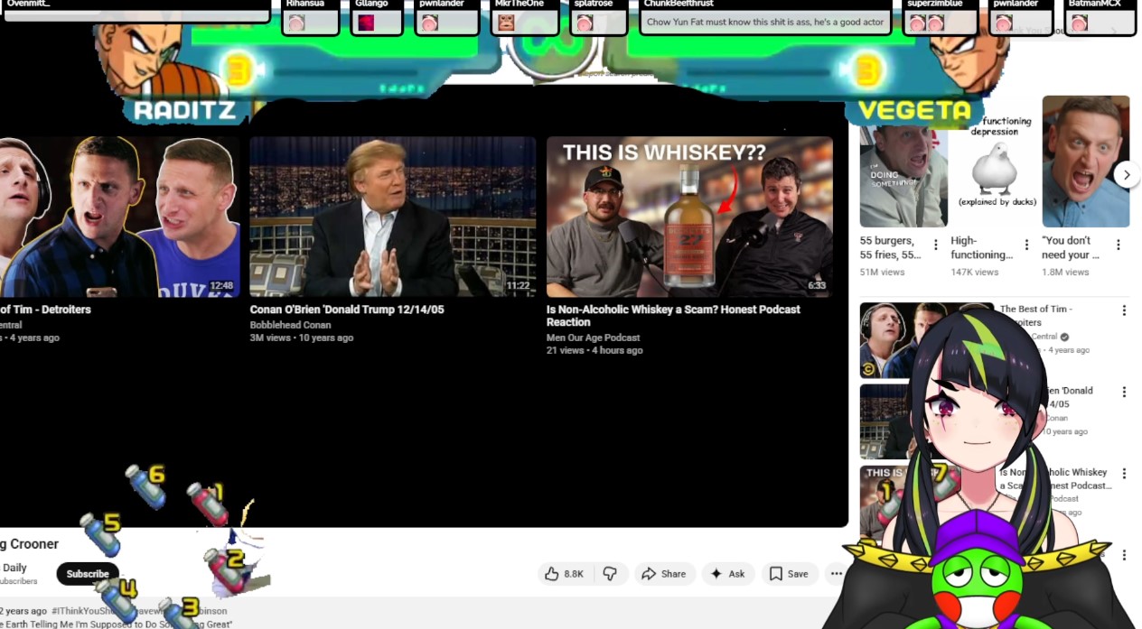
Task: Click ChunkBeefthrust chat message bubble
Action: (765, 22)
